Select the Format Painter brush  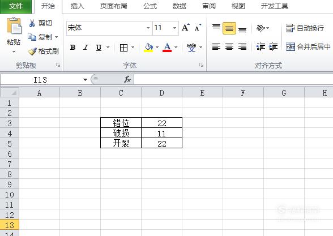[x=32, y=51]
